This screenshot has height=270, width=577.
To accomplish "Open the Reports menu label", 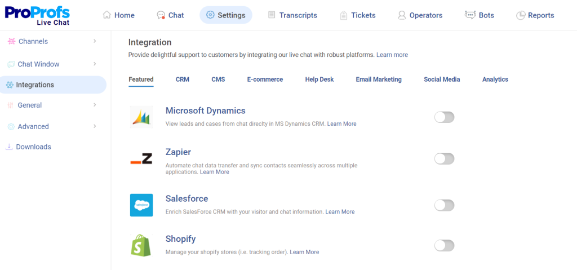I will click(x=541, y=15).
